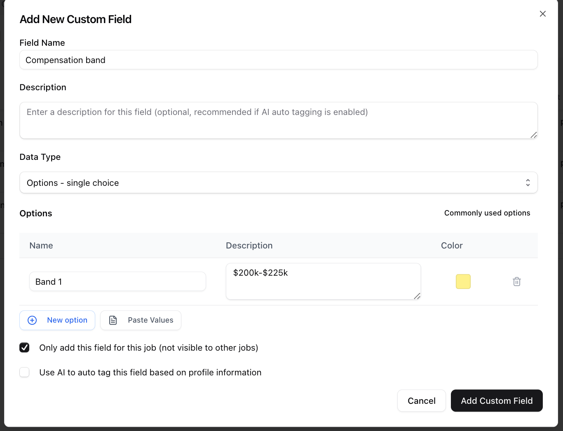Screen dimensions: 563x431
Task: Add a New option row
Action: click(x=57, y=320)
